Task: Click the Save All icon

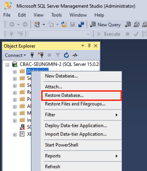Action: [81, 24]
